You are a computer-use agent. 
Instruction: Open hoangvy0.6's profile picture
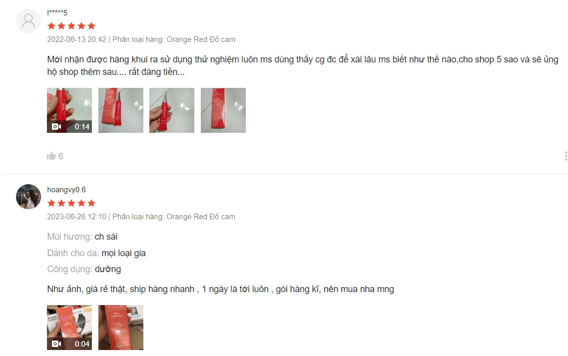tap(28, 197)
